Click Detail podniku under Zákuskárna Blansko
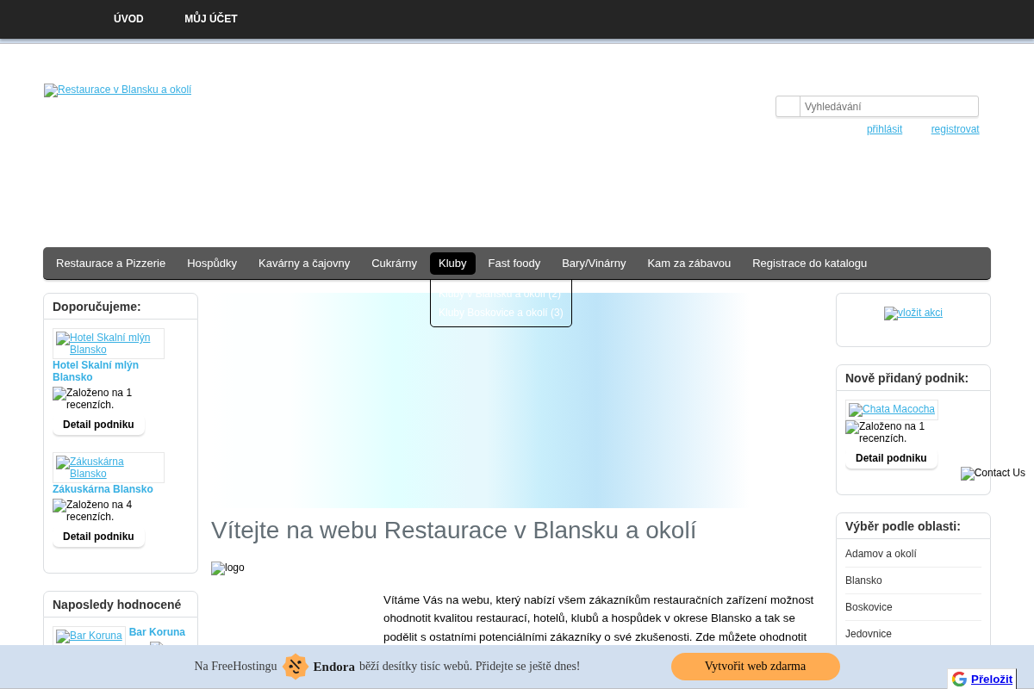This screenshot has width=1034, height=689. [x=98, y=537]
